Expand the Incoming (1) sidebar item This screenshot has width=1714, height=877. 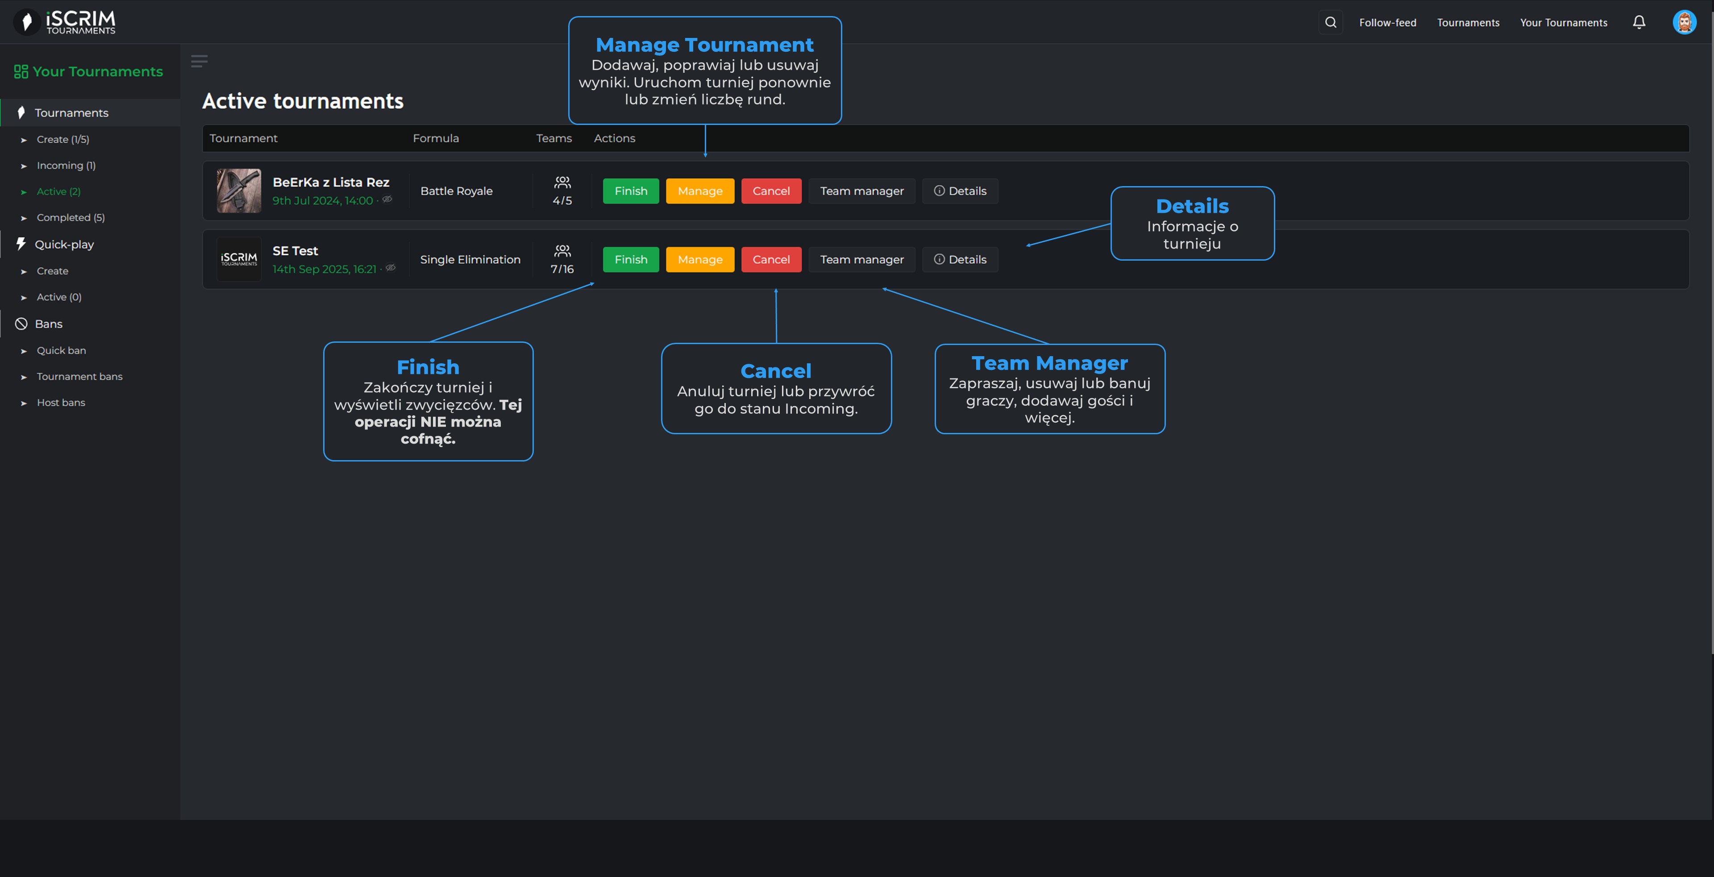[66, 166]
